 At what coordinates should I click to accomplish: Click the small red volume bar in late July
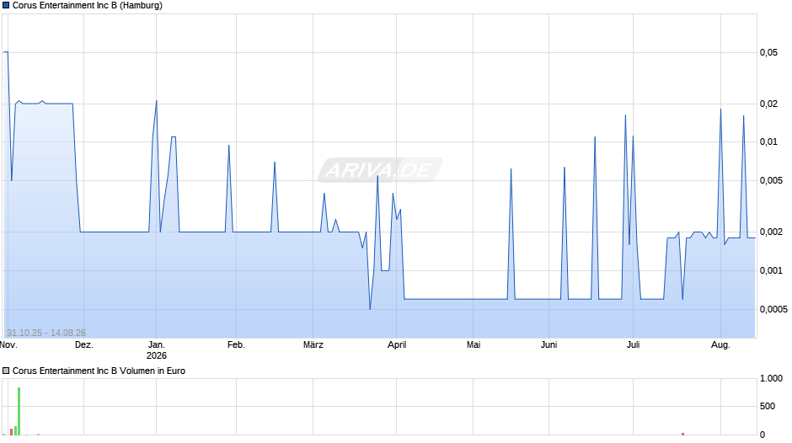683,434
